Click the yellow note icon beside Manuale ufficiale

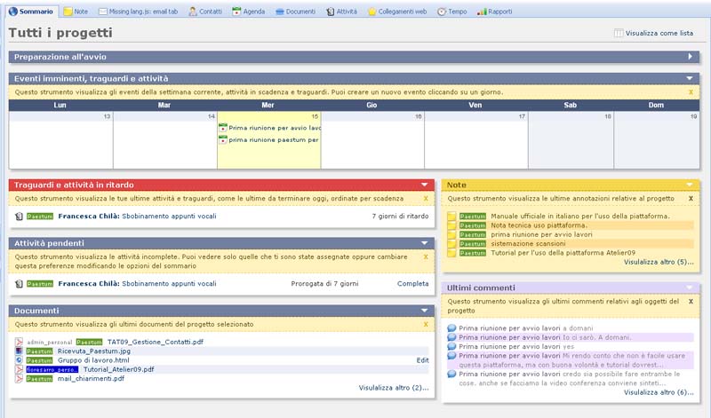coord(451,217)
